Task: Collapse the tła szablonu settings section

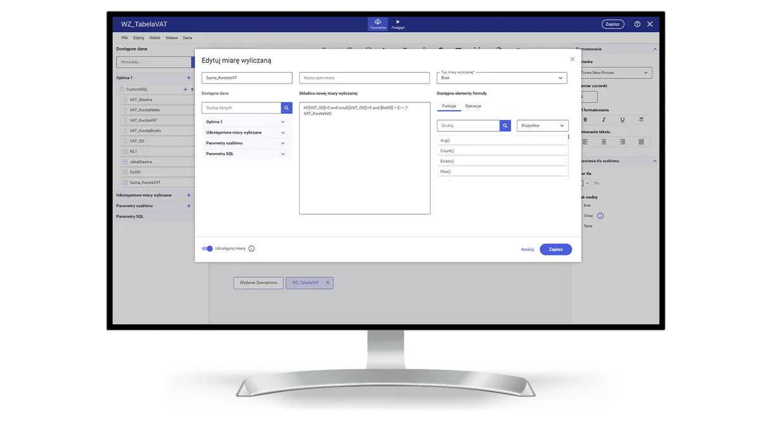Action: pyautogui.click(x=655, y=161)
